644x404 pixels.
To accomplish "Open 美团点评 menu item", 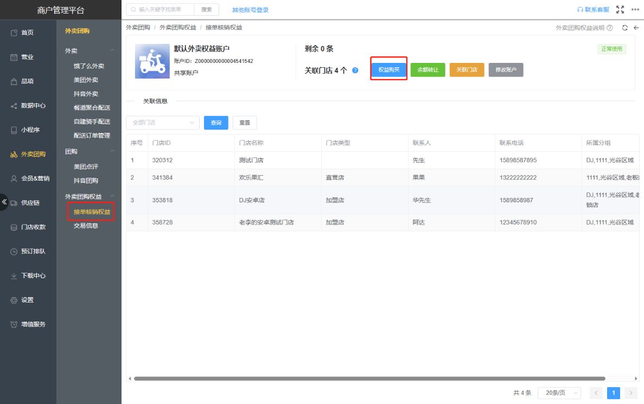I will [x=86, y=166].
